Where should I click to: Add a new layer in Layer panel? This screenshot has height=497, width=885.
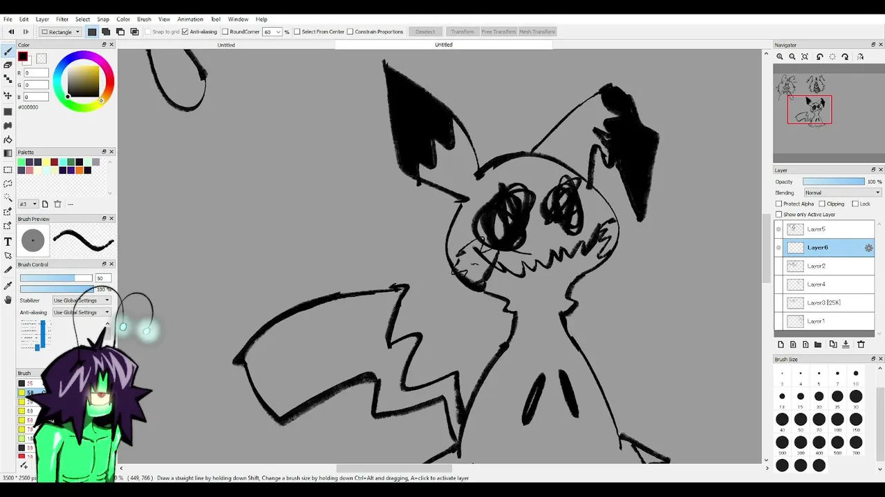781,344
